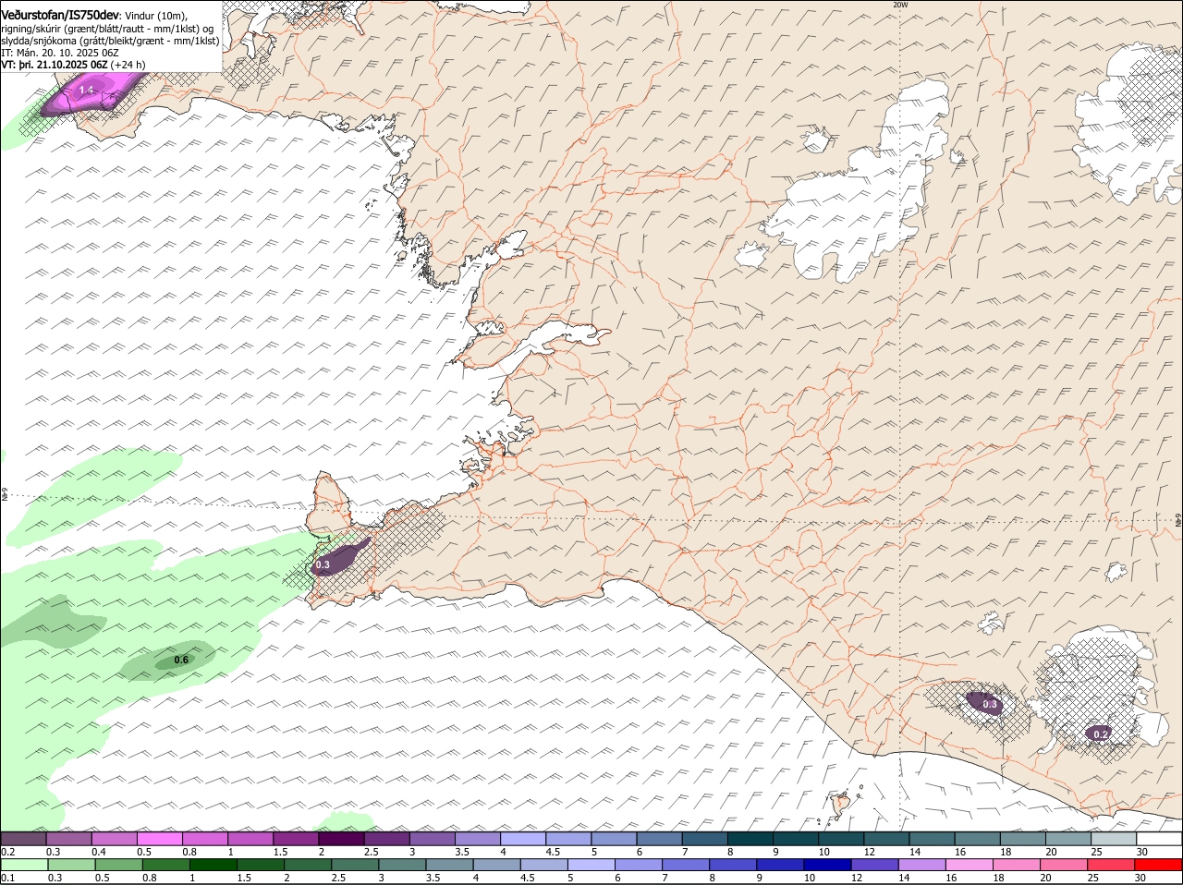Choose the bright pink upper swatch labeled 0.5
The height and width of the screenshot is (885, 1183).
(160, 839)
